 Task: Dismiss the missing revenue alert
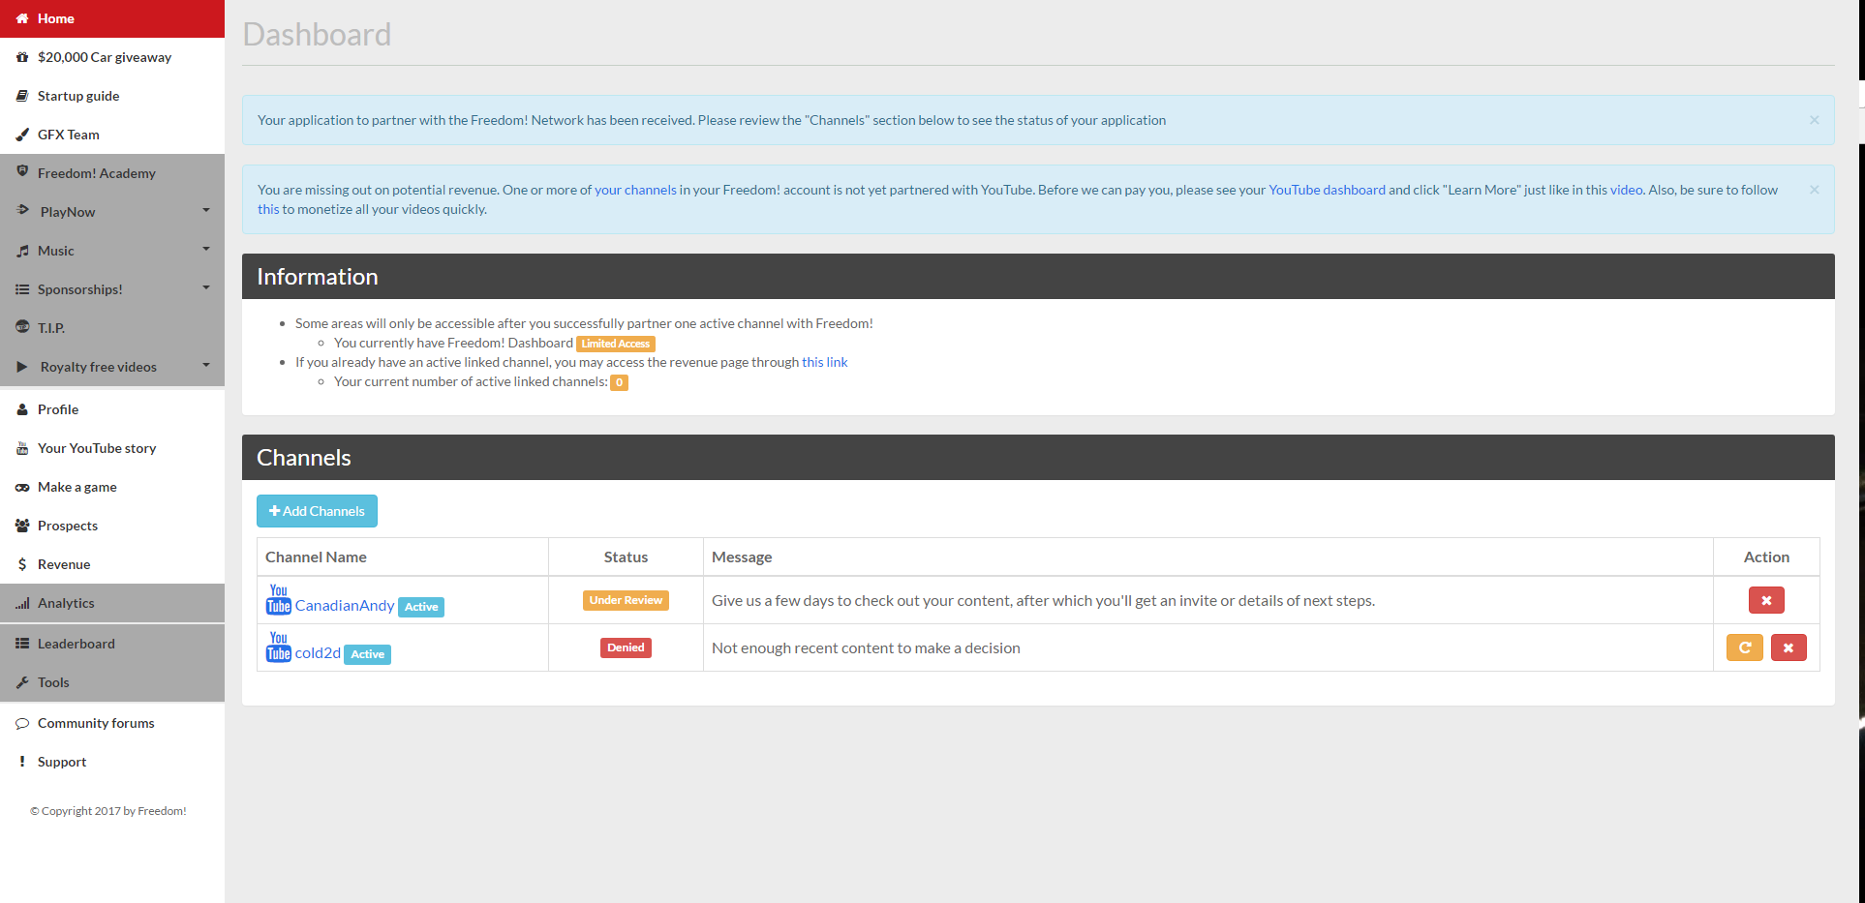click(1814, 190)
